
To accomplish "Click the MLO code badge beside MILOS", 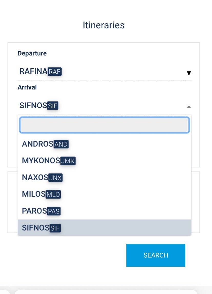I will point(53,195).
